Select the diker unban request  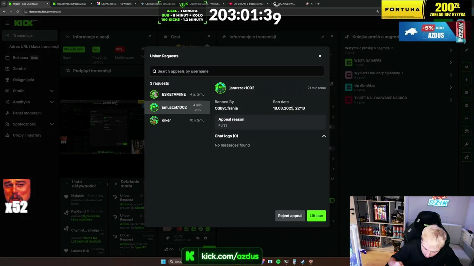[x=177, y=120]
